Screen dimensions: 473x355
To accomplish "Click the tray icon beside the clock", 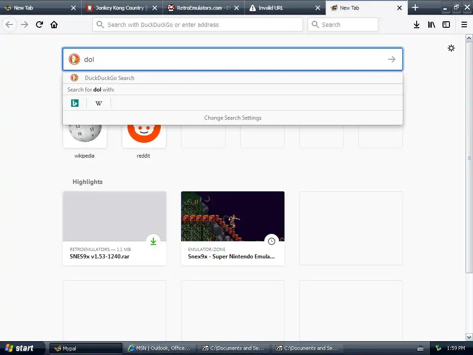I will pyautogui.click(x=438, y=348).
